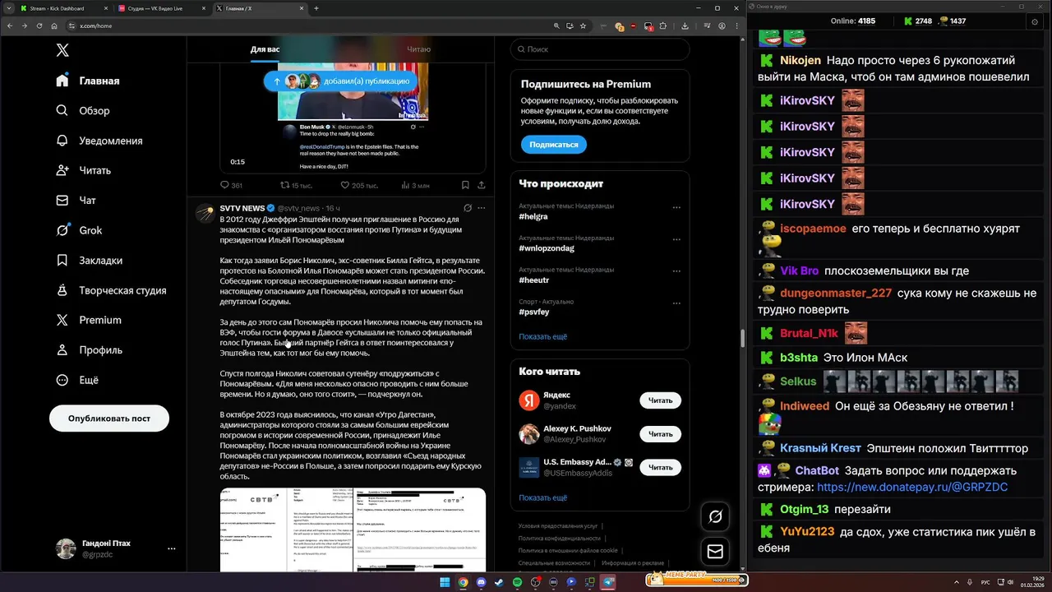This screenshot has height=592, width=1052.
Task: Click the share icon of the video post
Action: pos(482,185)
